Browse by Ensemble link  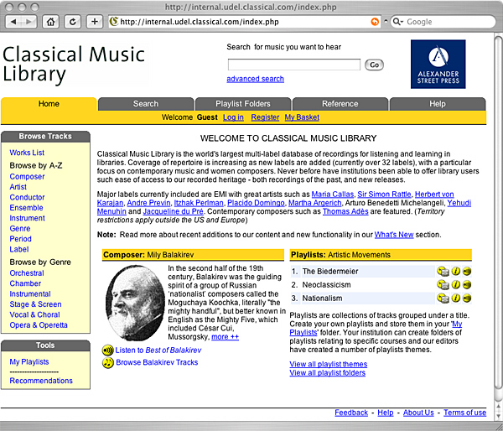tap(26, 208)
